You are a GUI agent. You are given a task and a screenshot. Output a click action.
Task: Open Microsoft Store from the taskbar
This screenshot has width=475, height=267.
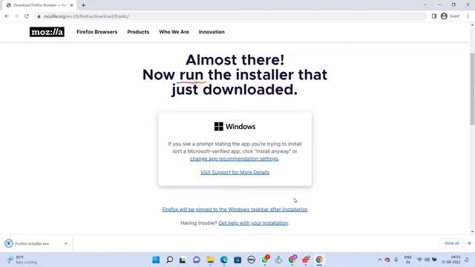[x=237, y=260]
